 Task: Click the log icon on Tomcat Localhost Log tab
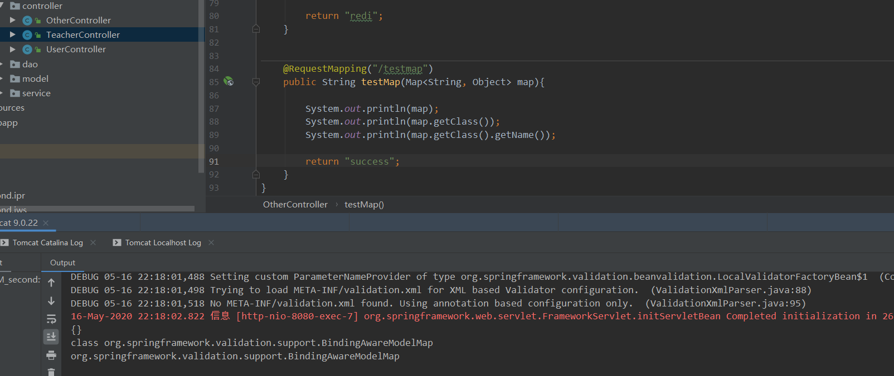pyautogui.click(x=117, y=243)
